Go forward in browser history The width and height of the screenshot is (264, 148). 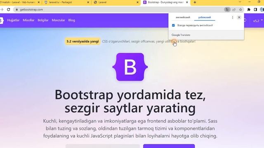click(2, 9)
